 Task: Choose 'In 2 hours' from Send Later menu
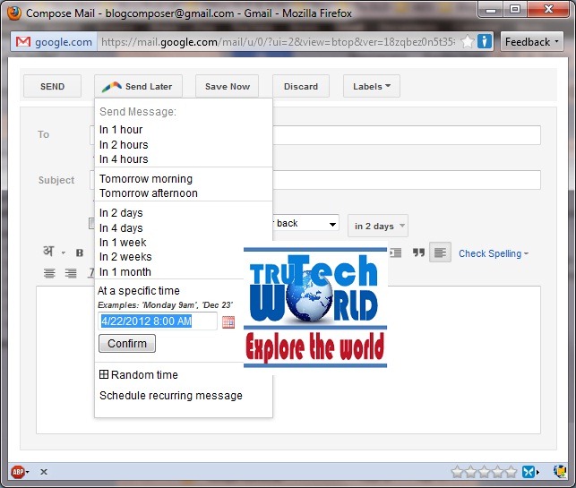point(124,145)
